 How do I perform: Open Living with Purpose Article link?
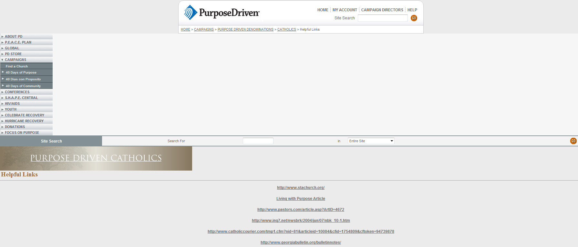(x=301, y=199)
